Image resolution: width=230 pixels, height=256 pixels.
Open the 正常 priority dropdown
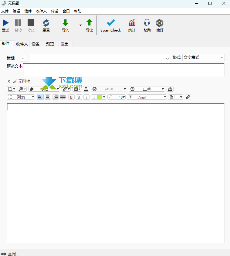coord(147,89)
